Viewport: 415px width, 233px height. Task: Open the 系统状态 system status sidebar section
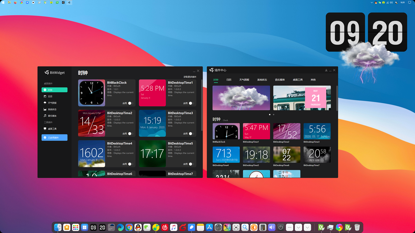point(54,109)
